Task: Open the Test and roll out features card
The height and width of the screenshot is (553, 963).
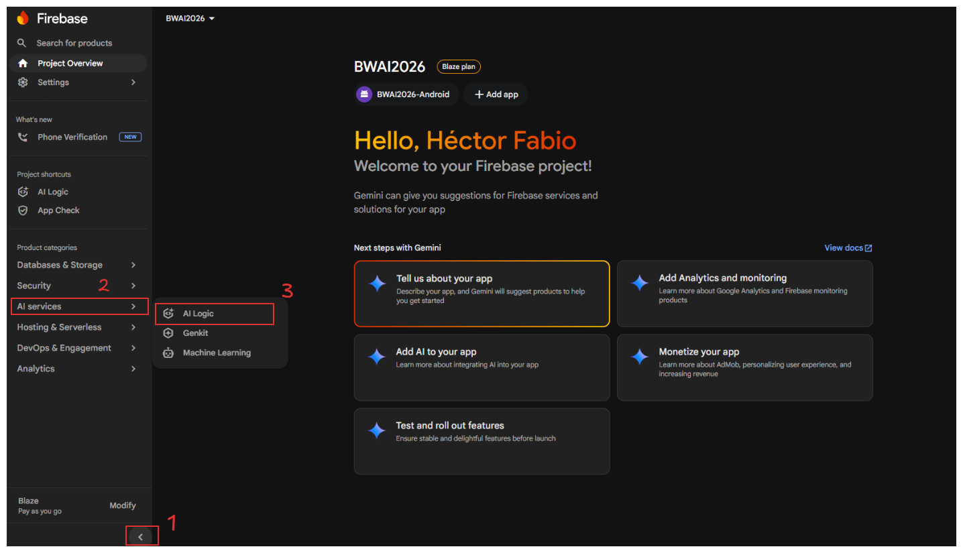Action: (481, 441)
